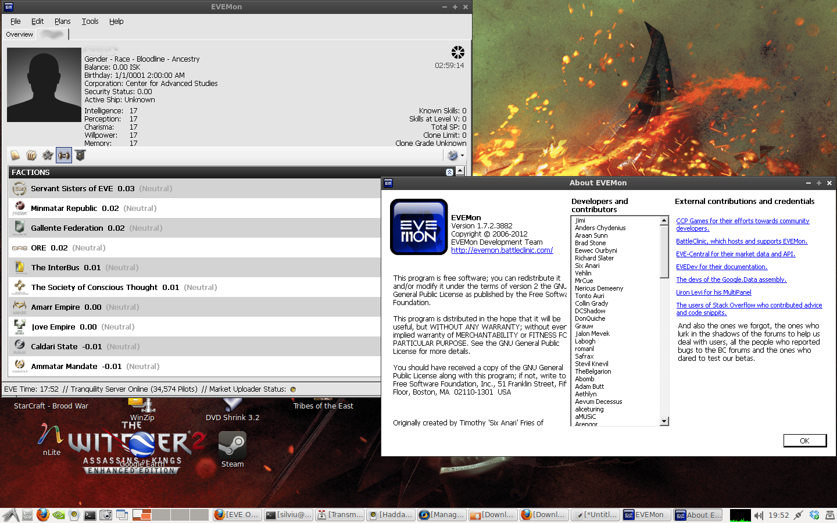Open the Plans menu

click(62, 22)
